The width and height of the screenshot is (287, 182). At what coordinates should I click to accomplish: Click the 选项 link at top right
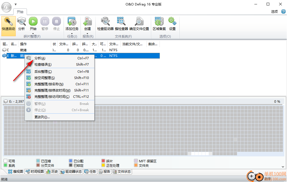(x=274, y=11)
